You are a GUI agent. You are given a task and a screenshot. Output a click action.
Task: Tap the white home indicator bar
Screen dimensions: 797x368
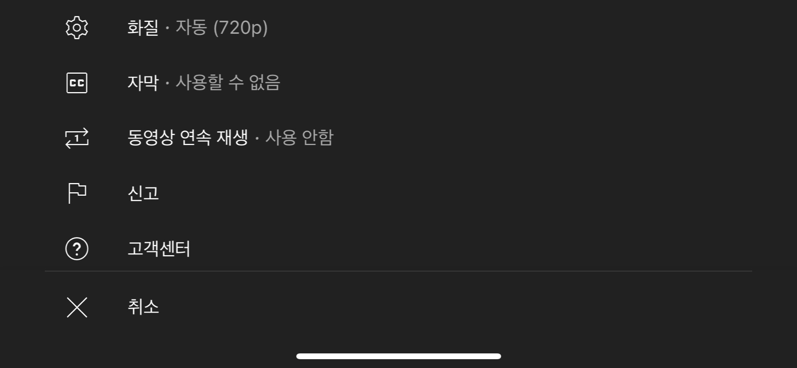click(398, 356)
